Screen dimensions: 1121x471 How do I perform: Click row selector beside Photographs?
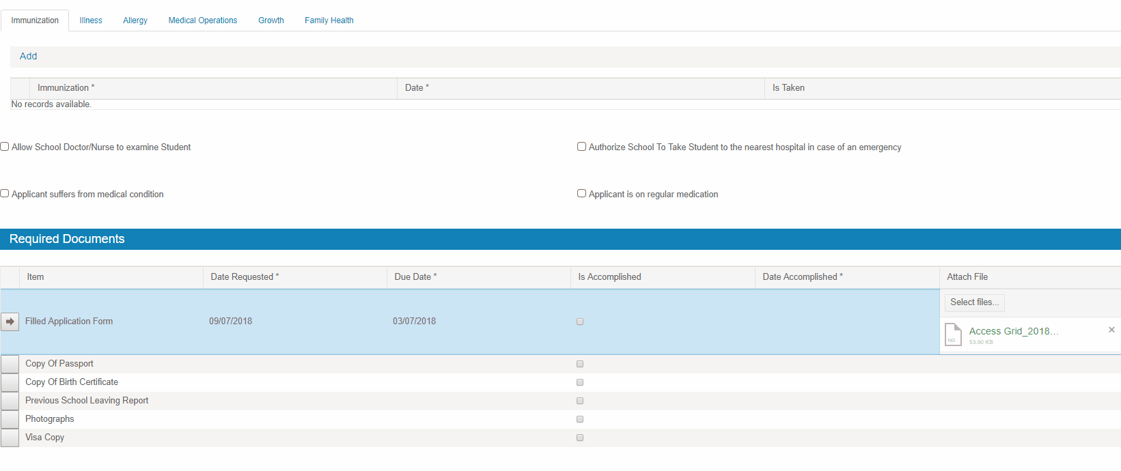pos(10,419)
